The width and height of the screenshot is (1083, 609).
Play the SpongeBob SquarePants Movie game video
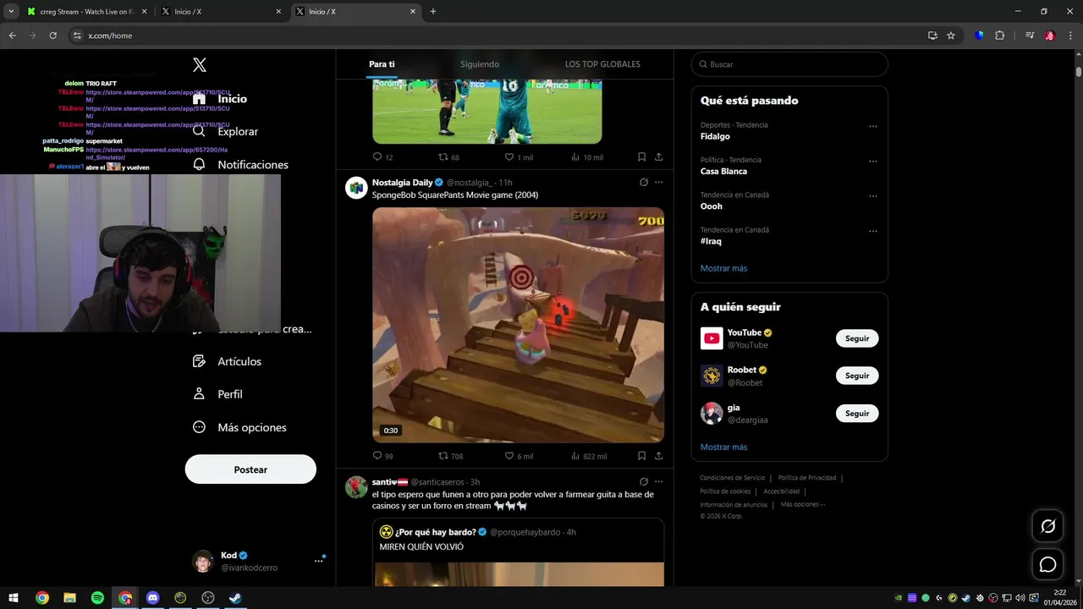518,325
